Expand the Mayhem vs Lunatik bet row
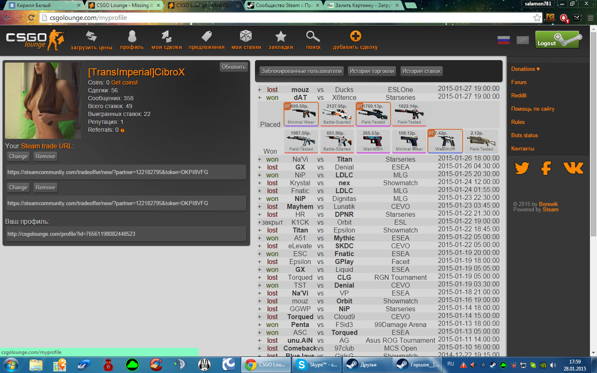597x373 pixels. pos(260,207)
